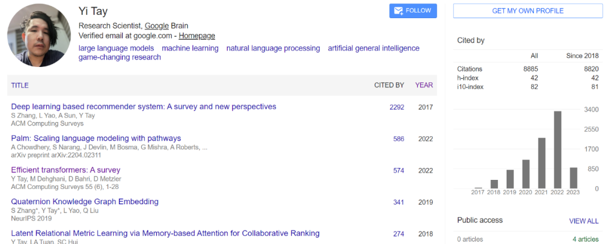The image size is (614, 244).
Task: Click the game-changing research tag
Action: click(x=119, y=57)
